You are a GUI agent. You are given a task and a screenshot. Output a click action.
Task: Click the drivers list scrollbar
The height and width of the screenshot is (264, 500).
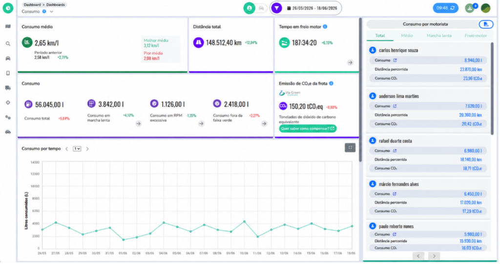point(492,89)
